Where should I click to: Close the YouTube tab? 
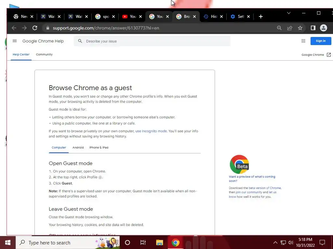(140, 17)
